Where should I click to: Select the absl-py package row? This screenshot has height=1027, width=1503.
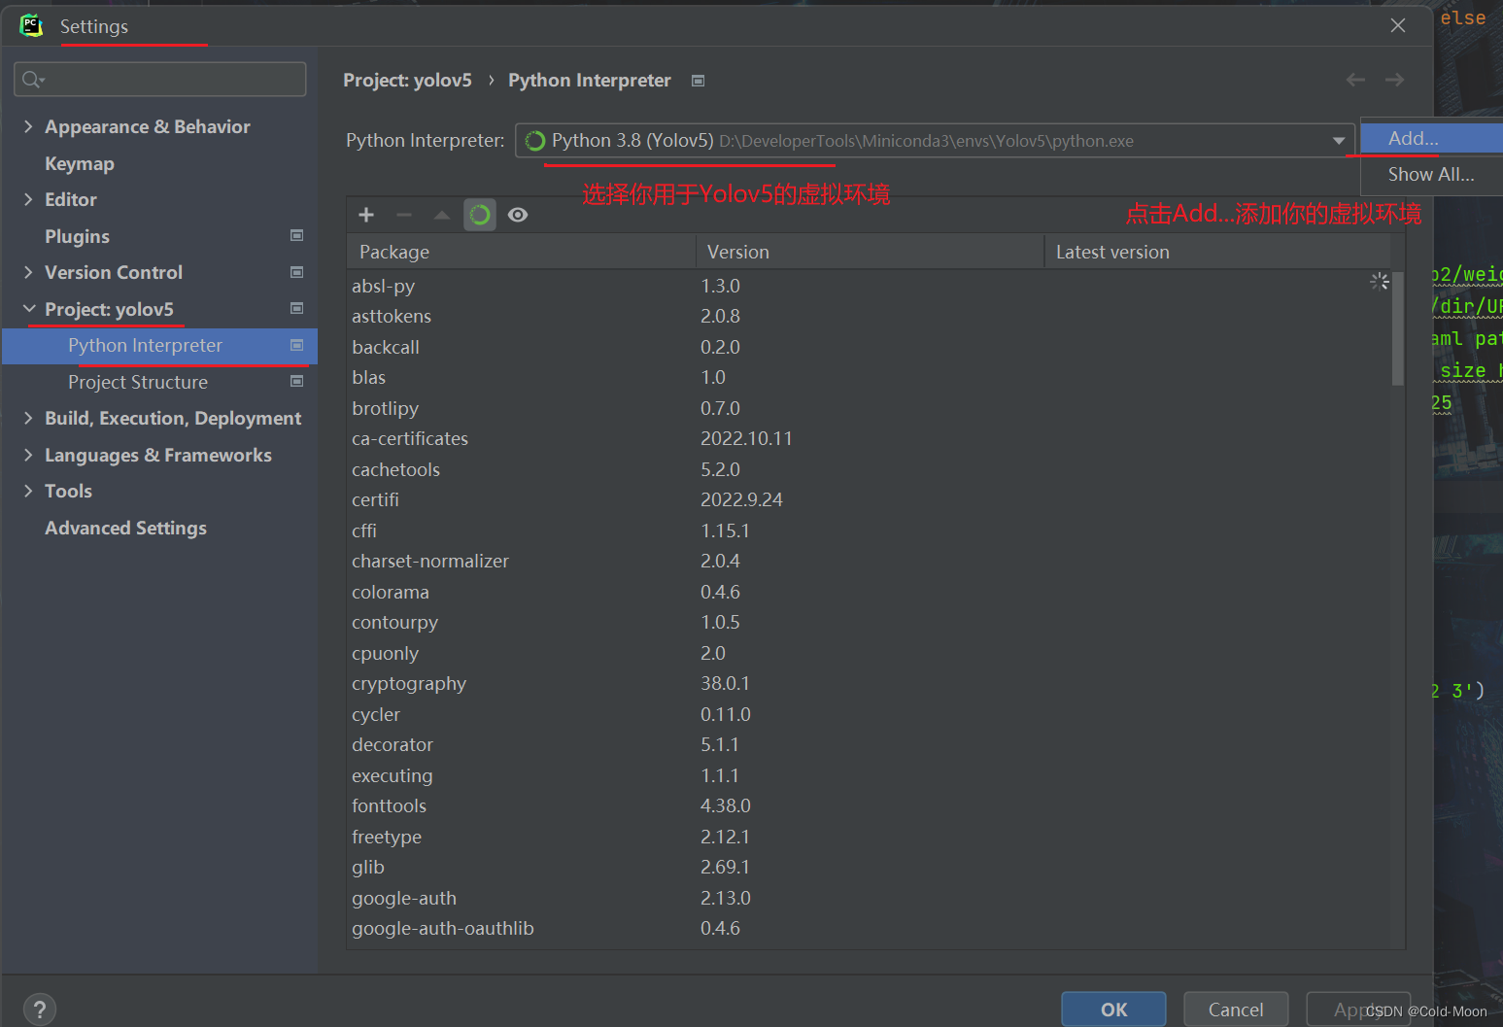pos(869,286)
